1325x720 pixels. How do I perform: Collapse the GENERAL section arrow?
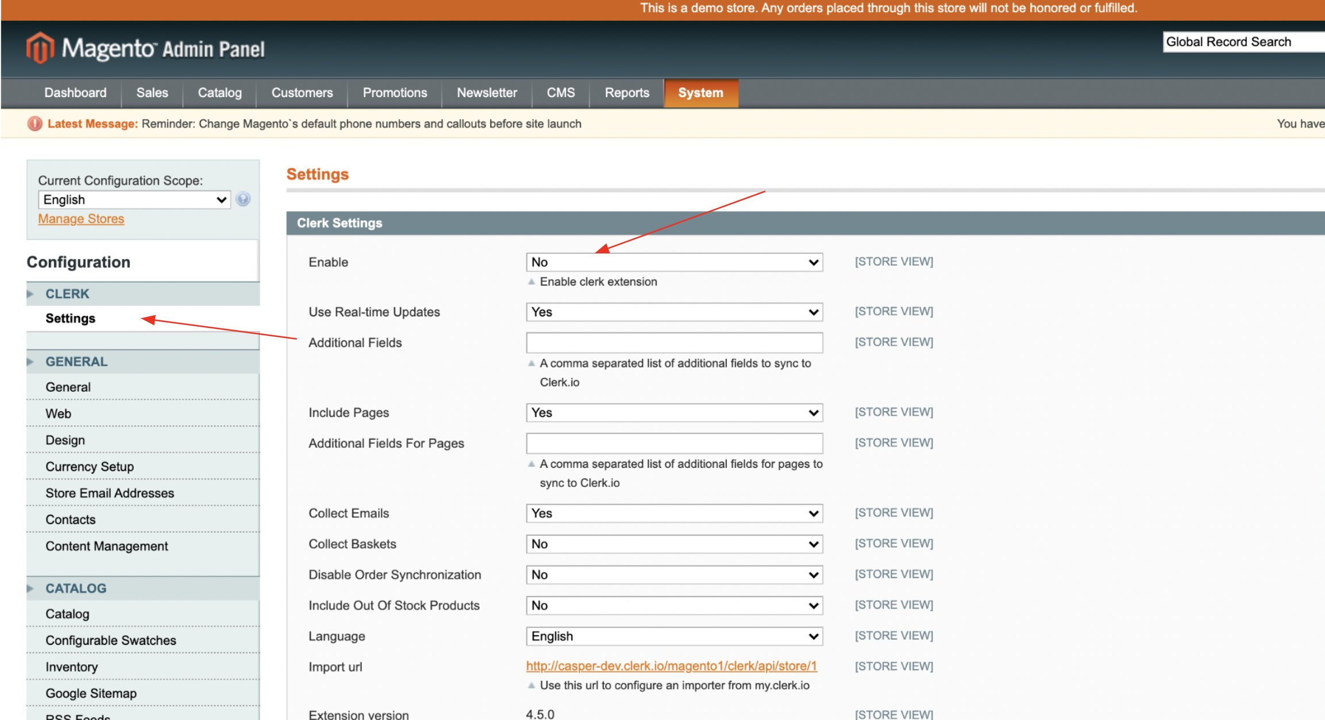point(30,362)
